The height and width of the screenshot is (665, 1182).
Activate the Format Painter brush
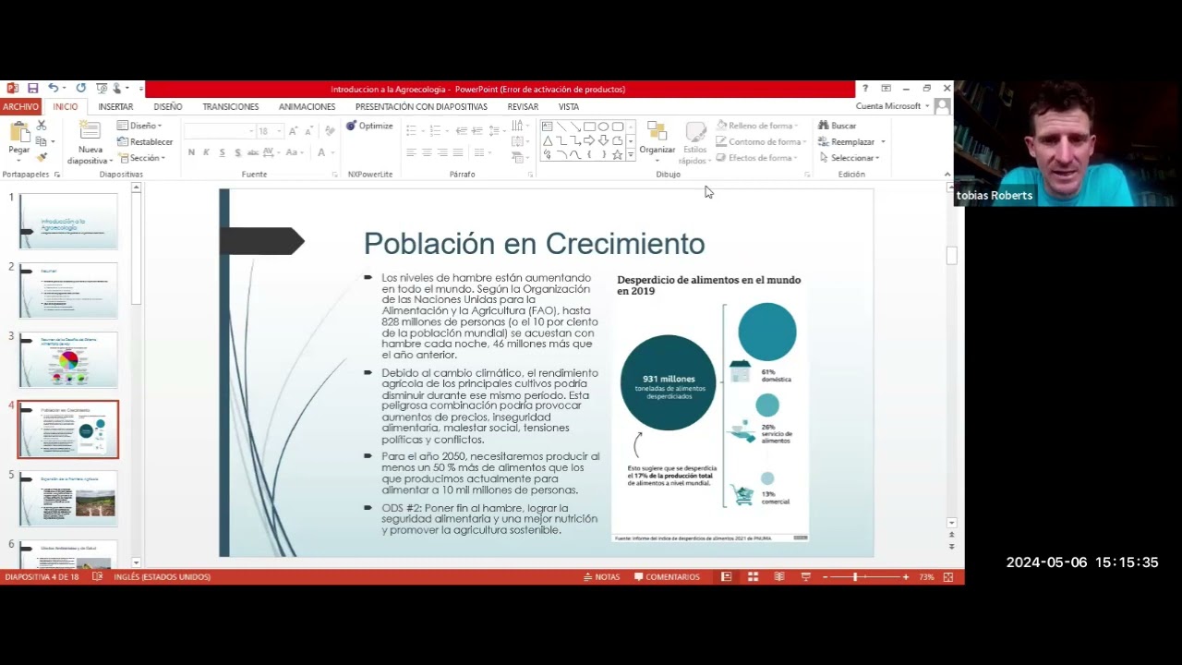click(41, 158)
